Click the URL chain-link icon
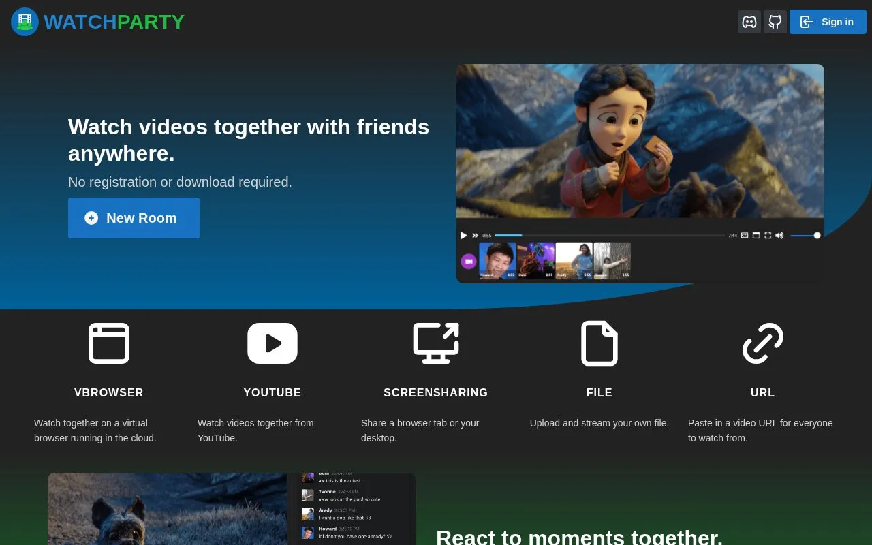This screenshot has height=545, width=872. pyautogui.click(x=763, y=343)
